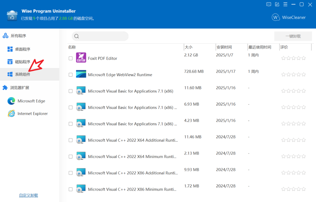The height and width of the screenshot is (202, 316).
Task: Click the Edge WebView2 Runtime icon
Action: [x=81, y=74]
